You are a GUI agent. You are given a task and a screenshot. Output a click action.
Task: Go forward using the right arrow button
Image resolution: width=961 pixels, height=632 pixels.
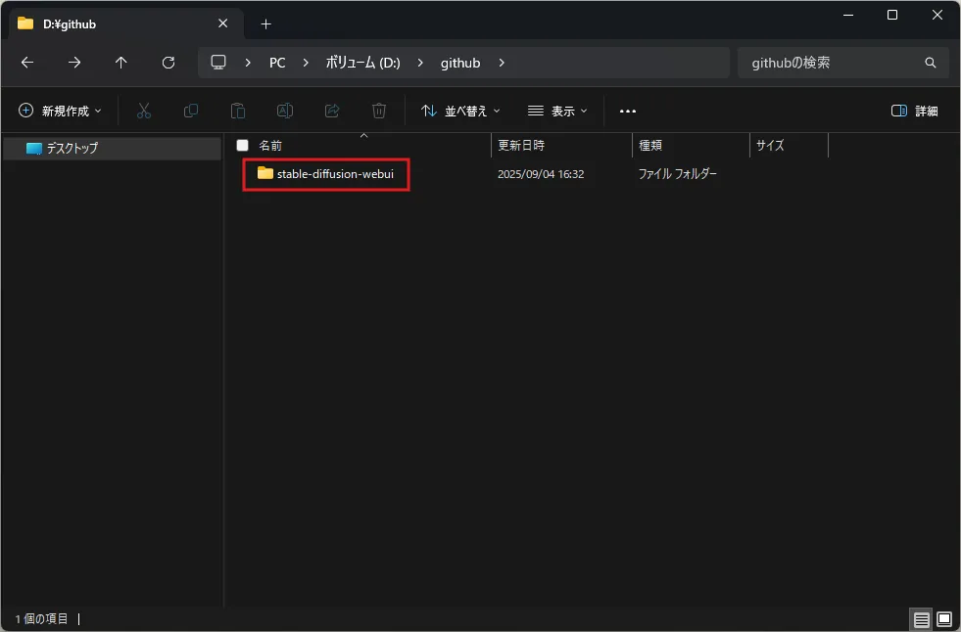pyautogui.click(x=74, y=63)
